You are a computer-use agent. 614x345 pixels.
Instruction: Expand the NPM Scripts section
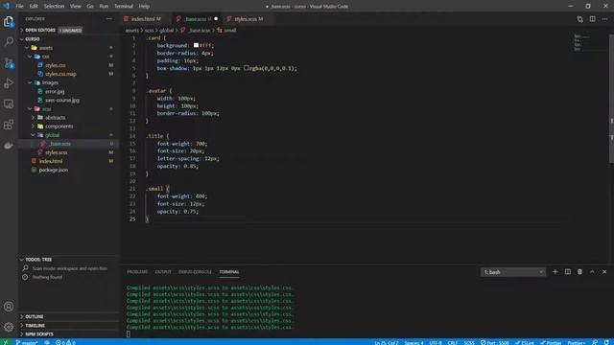69,334
